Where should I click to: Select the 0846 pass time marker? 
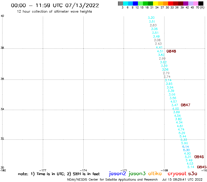(x=199, y=157)
